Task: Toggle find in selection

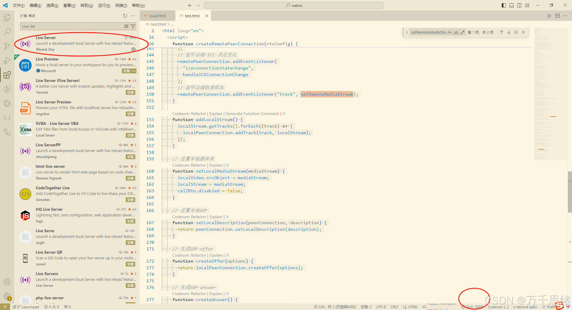Action: pyautogui.click(x=516, y=32)
